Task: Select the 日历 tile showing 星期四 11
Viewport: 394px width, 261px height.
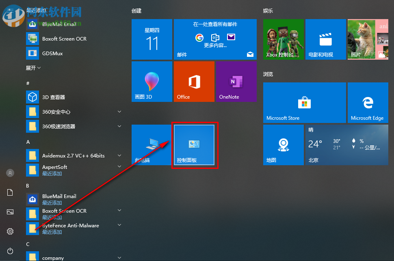Action: point(152,39)
